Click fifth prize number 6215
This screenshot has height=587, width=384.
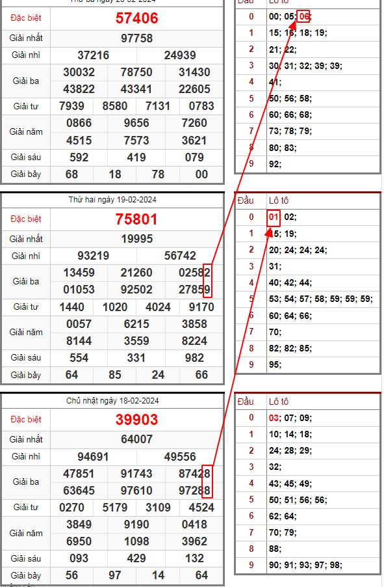pyautogui.click(x=136, y=324)
